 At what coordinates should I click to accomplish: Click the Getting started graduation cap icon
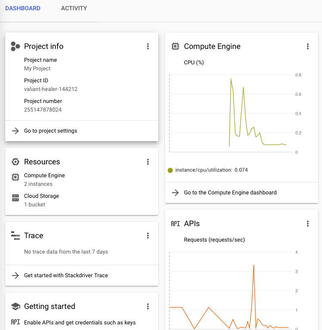coord(15,306)
